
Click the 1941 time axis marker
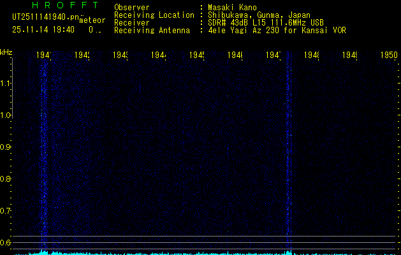point(44,55)
